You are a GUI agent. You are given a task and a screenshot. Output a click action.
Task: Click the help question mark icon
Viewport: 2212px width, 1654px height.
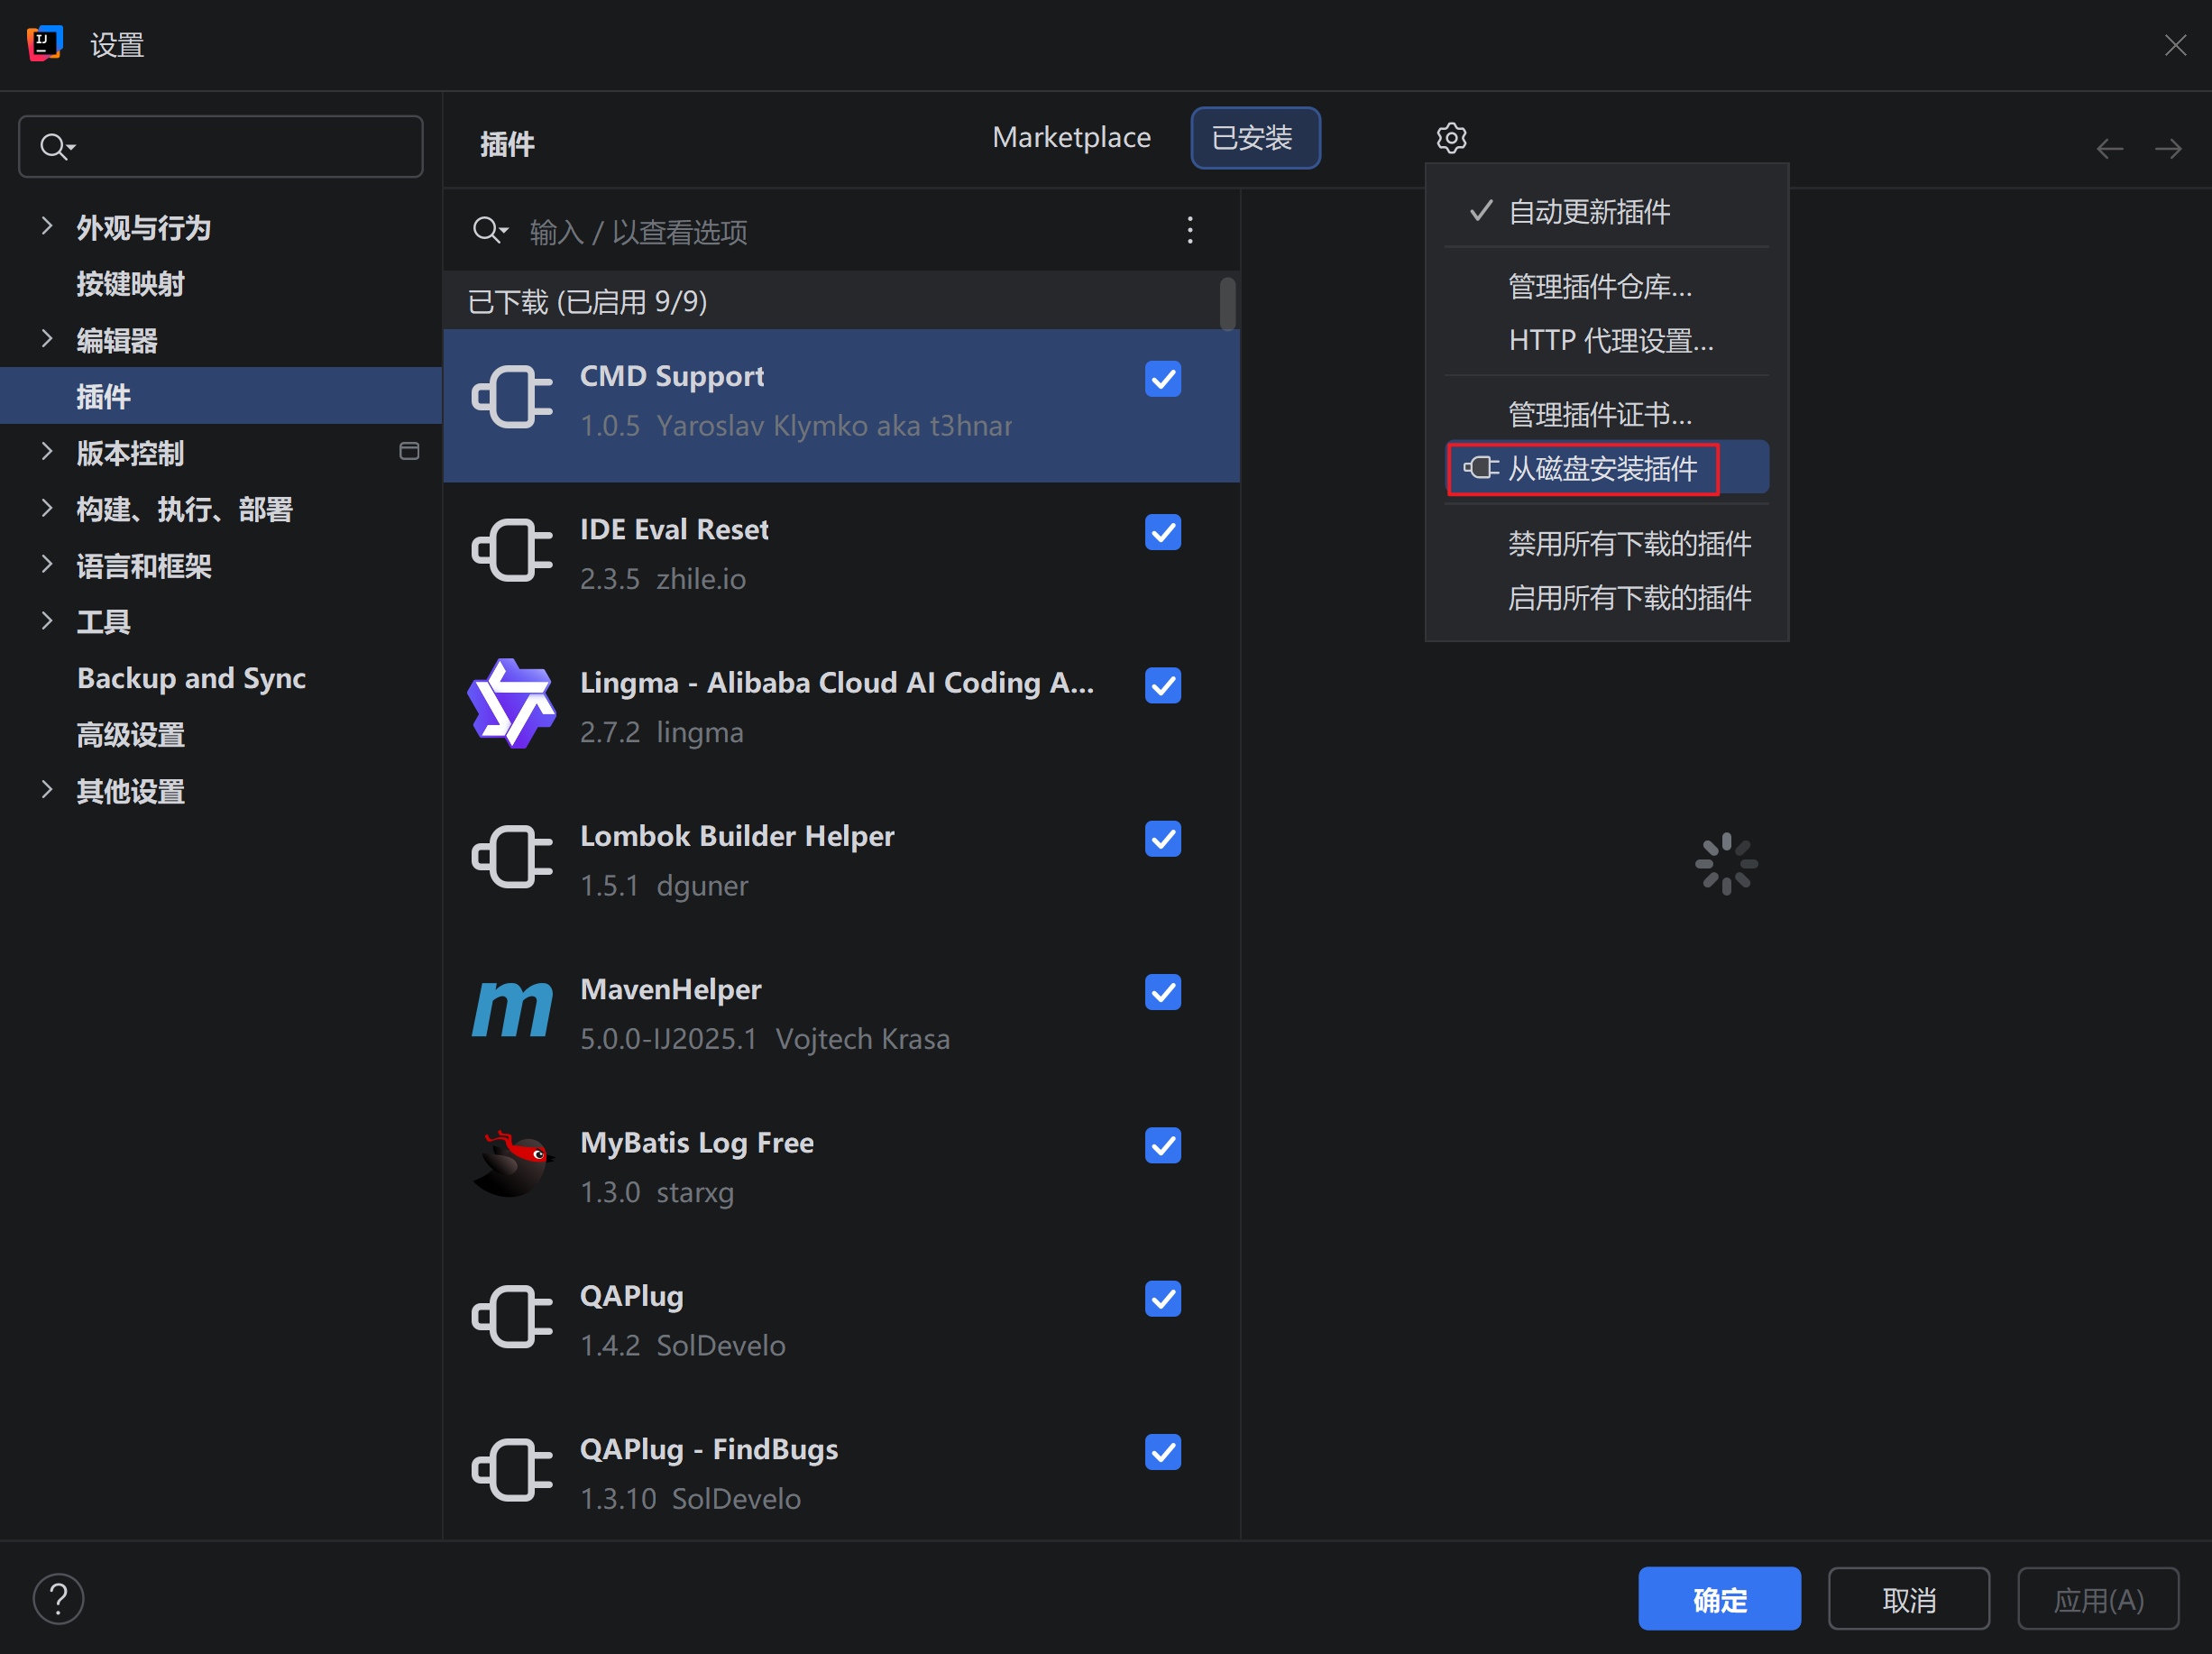pos(58,1599)
